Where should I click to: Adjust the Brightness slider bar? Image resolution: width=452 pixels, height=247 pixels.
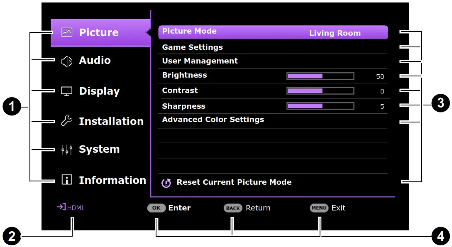[320, 76]
